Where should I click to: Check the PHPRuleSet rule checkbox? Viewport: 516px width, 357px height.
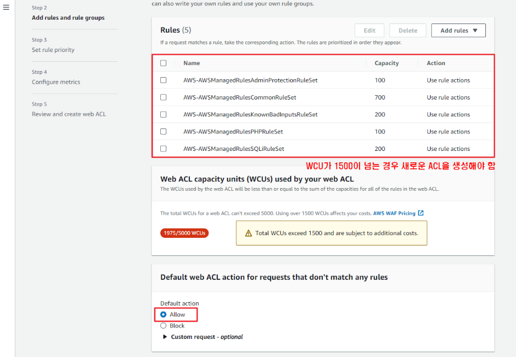163,132
